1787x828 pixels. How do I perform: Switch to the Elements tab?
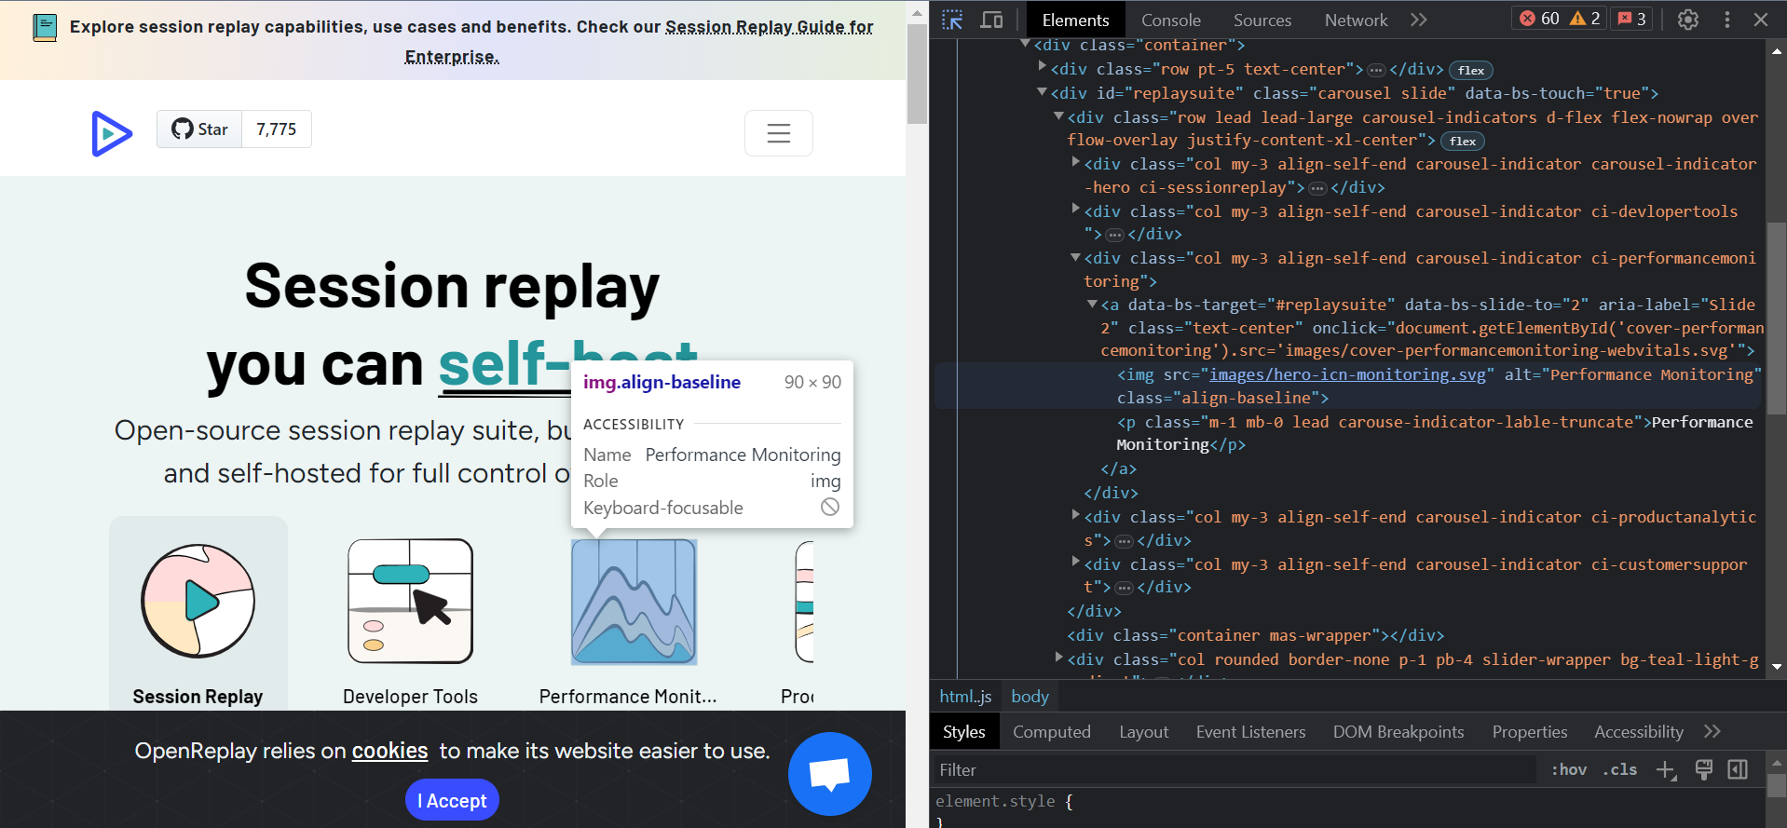[x=1075, y=20]
